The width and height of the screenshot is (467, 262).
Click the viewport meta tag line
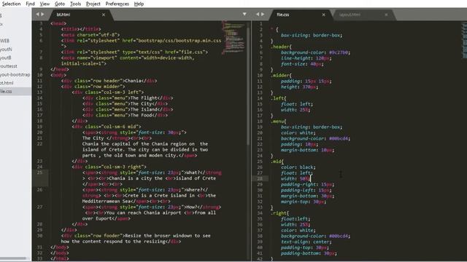click(128, 60)
